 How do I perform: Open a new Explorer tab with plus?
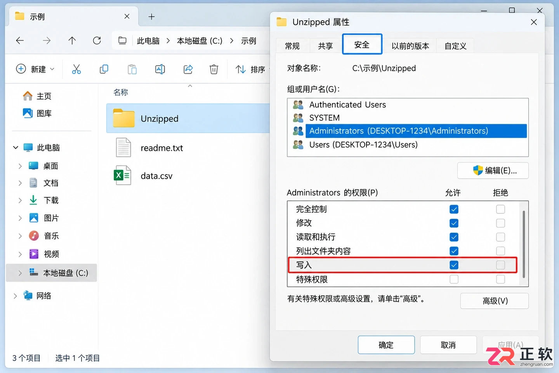[x=151, y=17]
